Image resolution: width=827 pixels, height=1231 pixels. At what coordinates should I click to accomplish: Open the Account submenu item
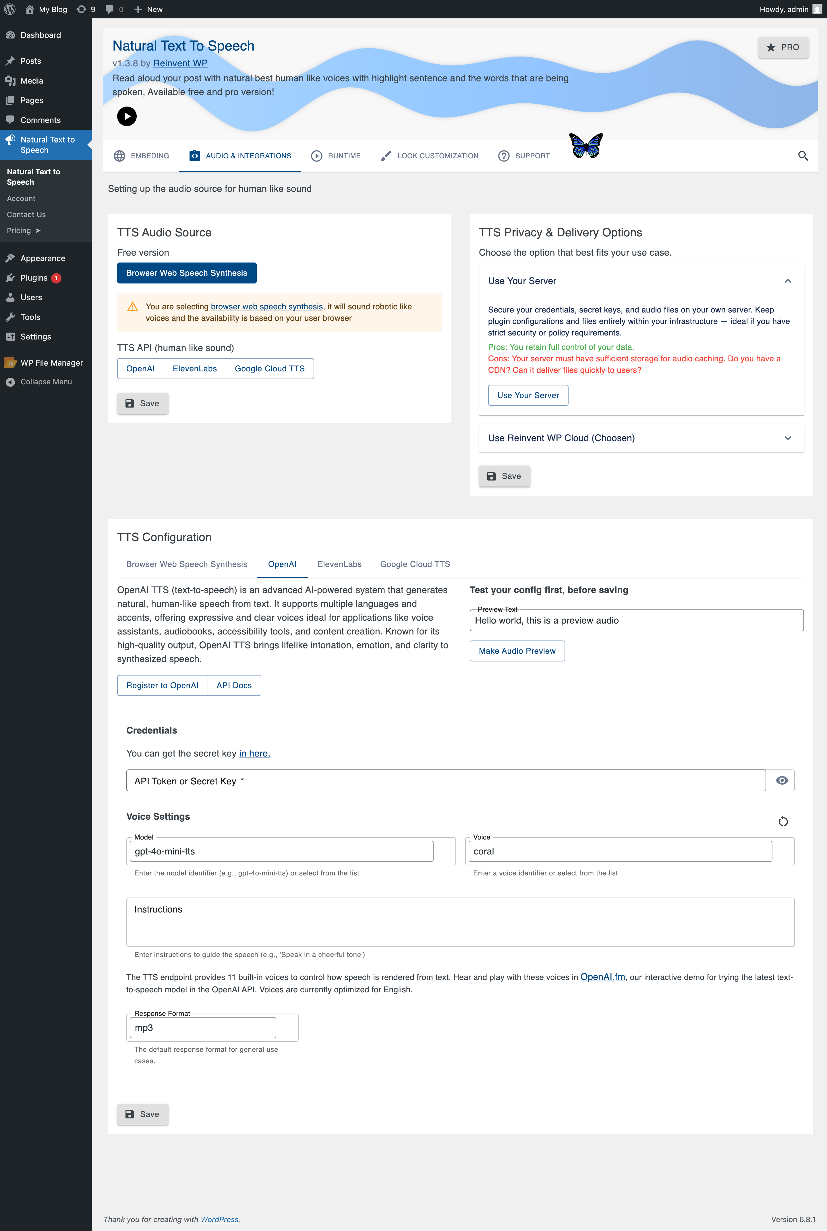pyautogui.click(x=21, y=199)
